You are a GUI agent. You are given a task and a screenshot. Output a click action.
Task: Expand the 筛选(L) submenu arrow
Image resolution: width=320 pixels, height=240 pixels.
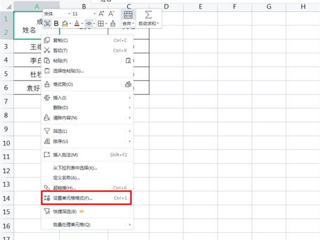point(130,131)
